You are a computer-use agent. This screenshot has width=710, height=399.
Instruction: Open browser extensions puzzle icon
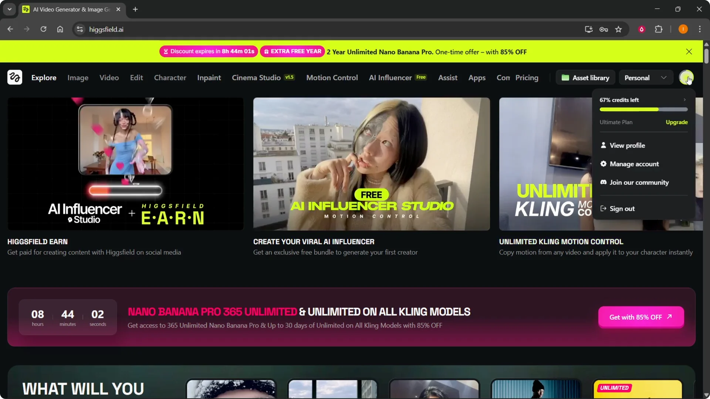coord(659,29)
